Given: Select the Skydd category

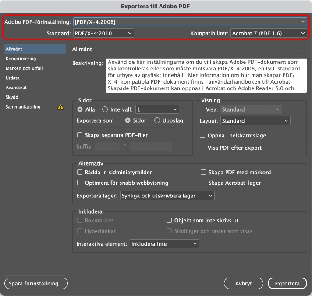Looking at the screenshot, I should click(12, 97).
